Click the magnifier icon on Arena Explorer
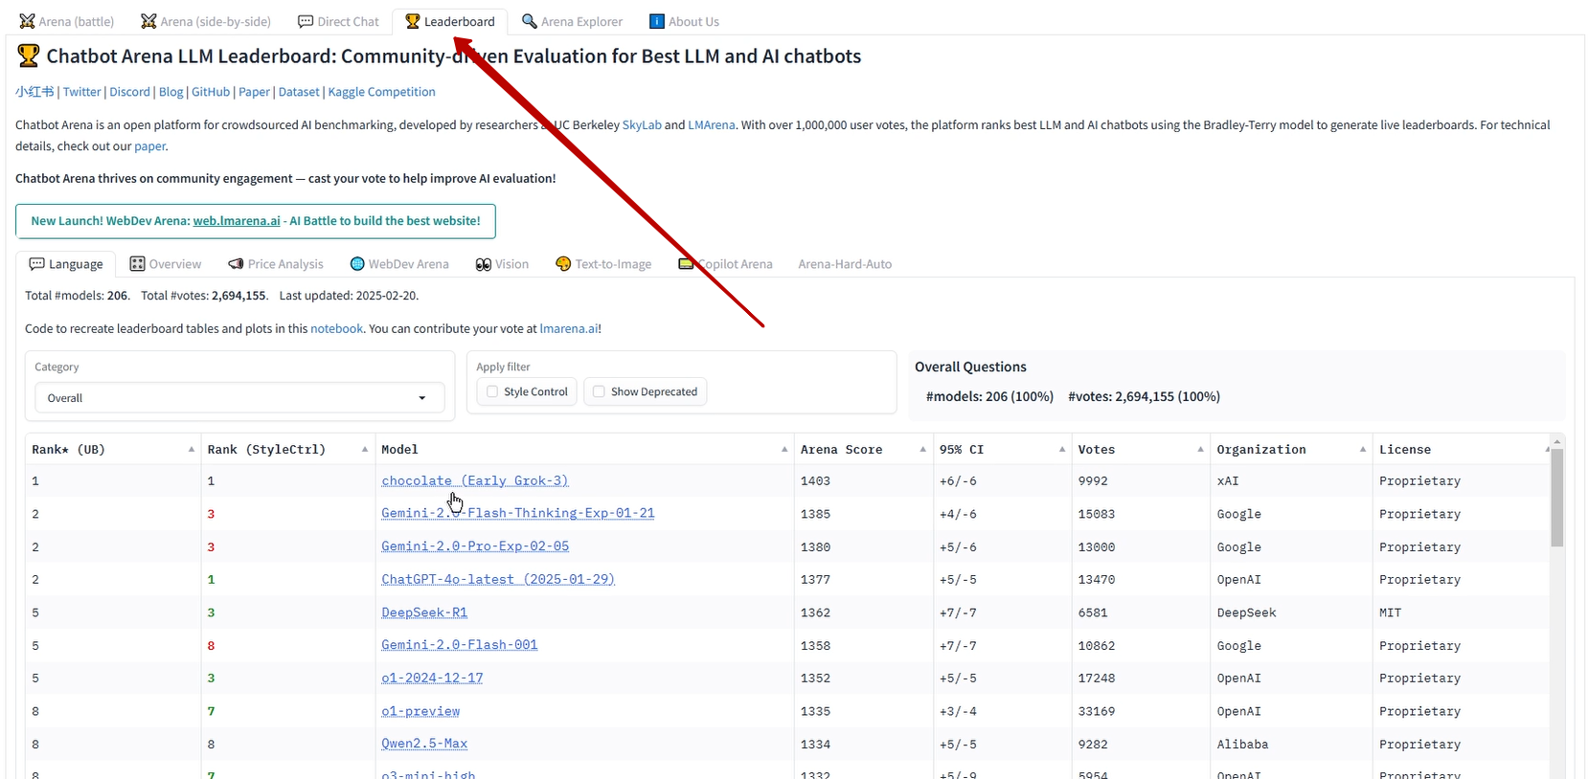This screenshot has height=779, width=1589. tap(530, 21)
